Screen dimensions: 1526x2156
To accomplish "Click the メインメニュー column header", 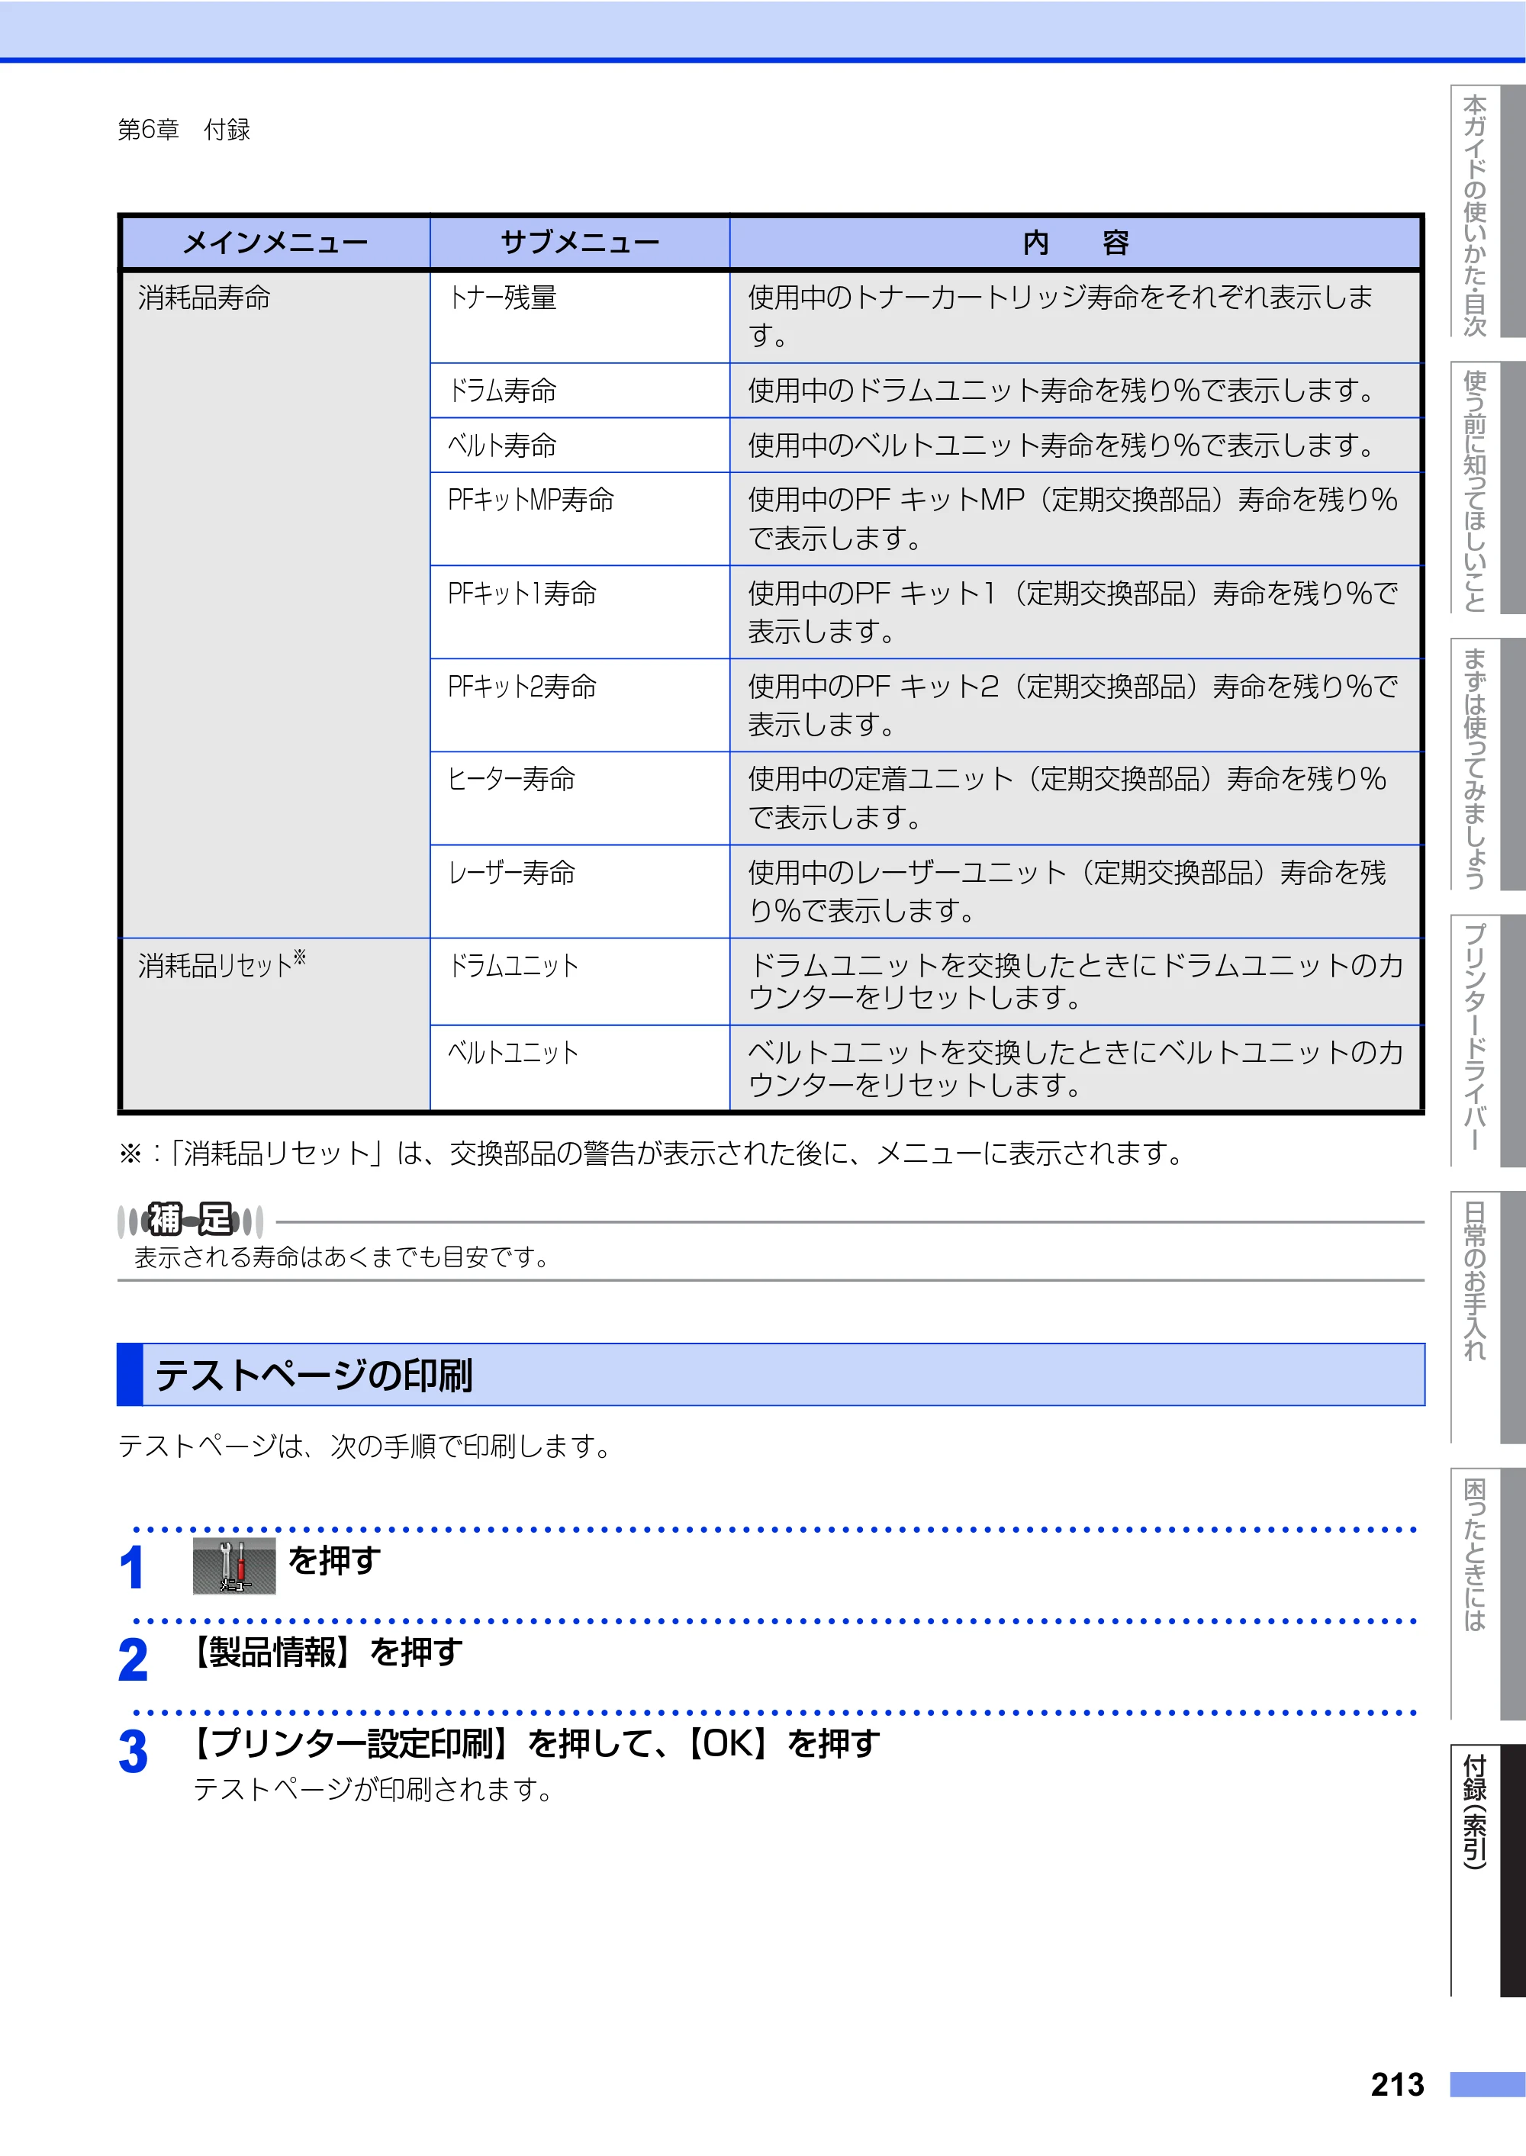I will (276, 243).
